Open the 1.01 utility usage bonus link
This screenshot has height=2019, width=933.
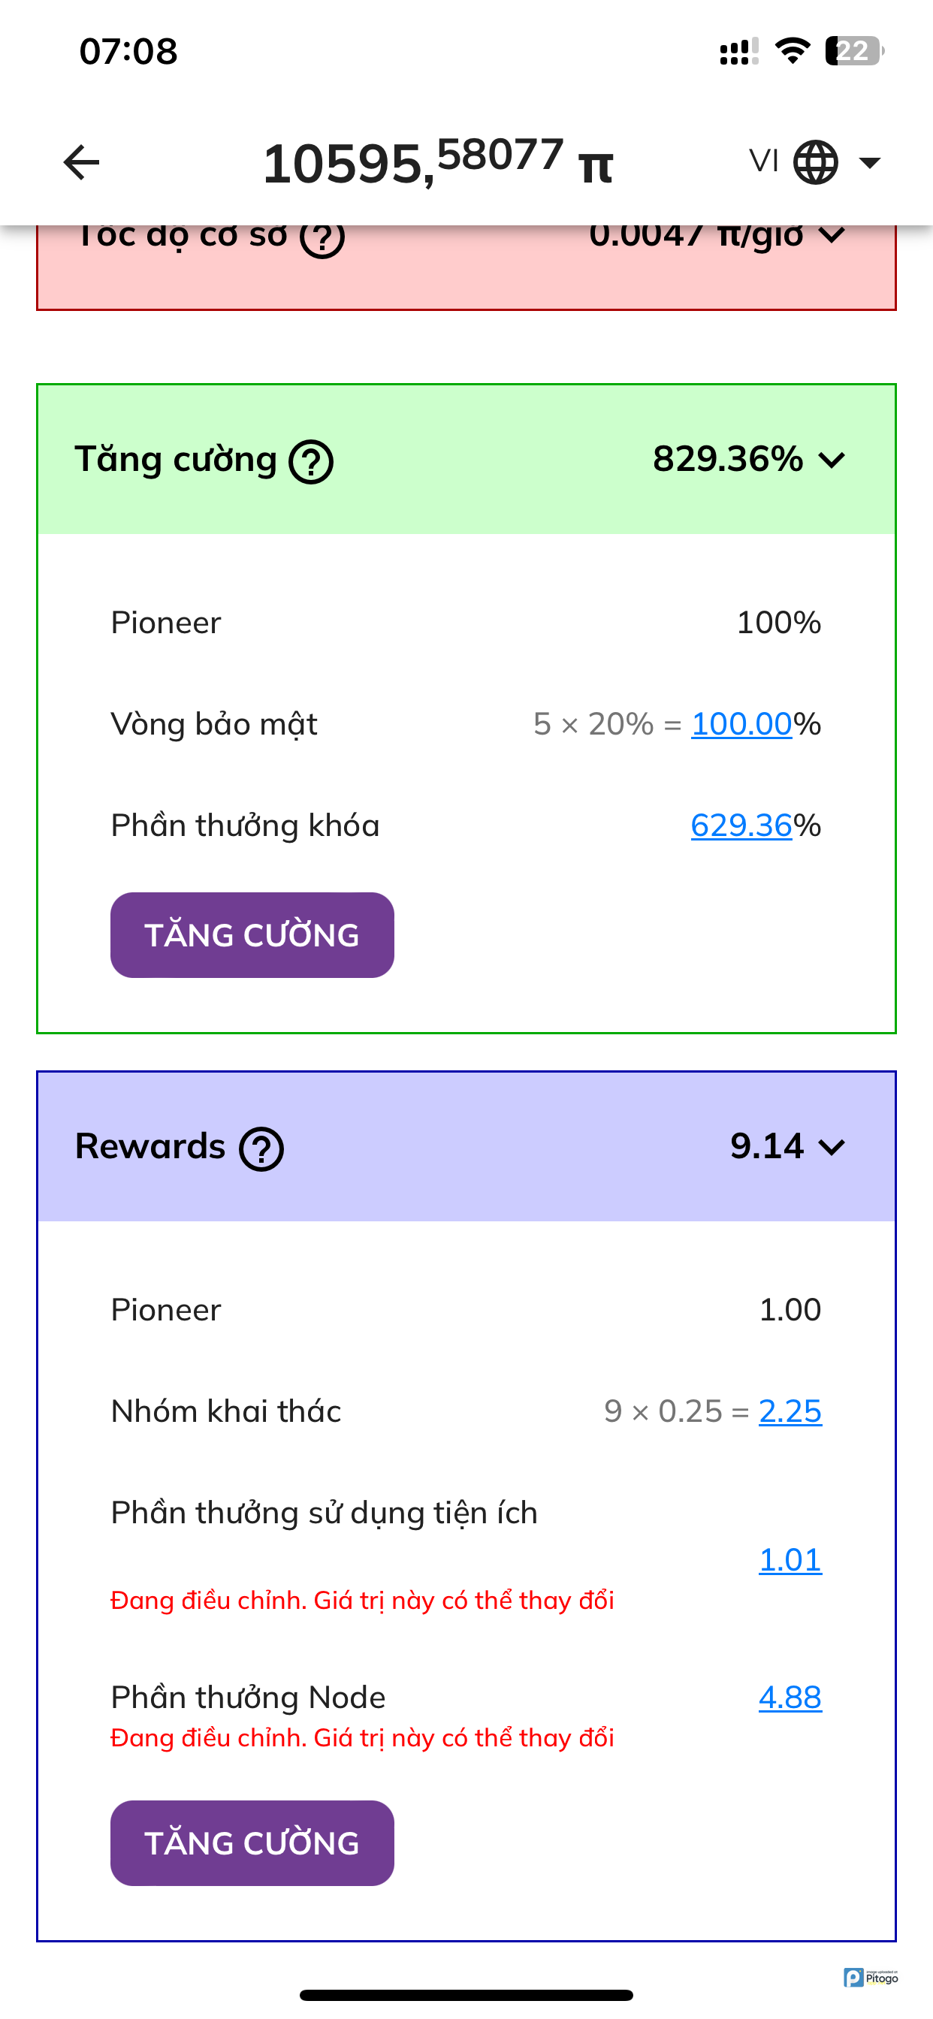790,1561
